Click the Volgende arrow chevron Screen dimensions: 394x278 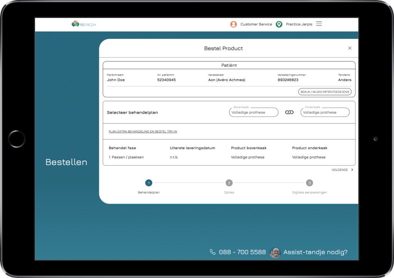[x=352, y=170]
